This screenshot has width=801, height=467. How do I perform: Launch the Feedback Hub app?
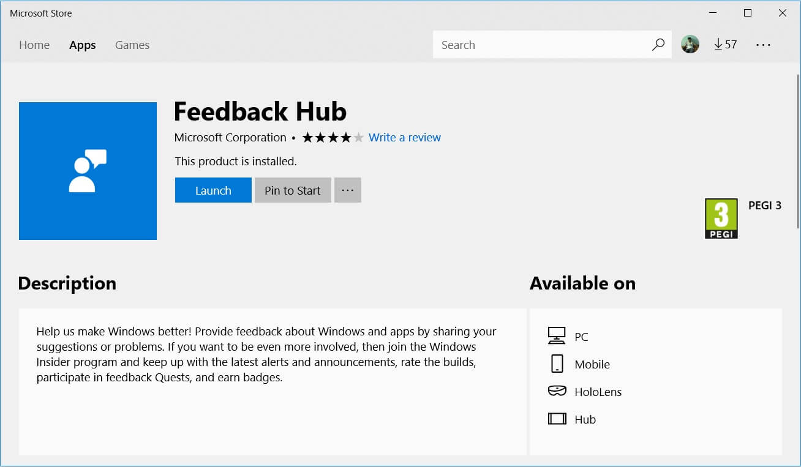coord(213,190)
